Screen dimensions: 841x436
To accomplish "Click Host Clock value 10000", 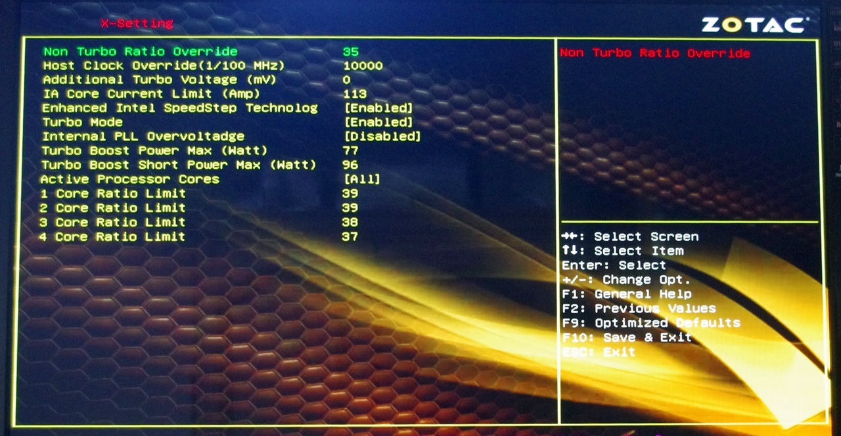I will tap(363, 66).
